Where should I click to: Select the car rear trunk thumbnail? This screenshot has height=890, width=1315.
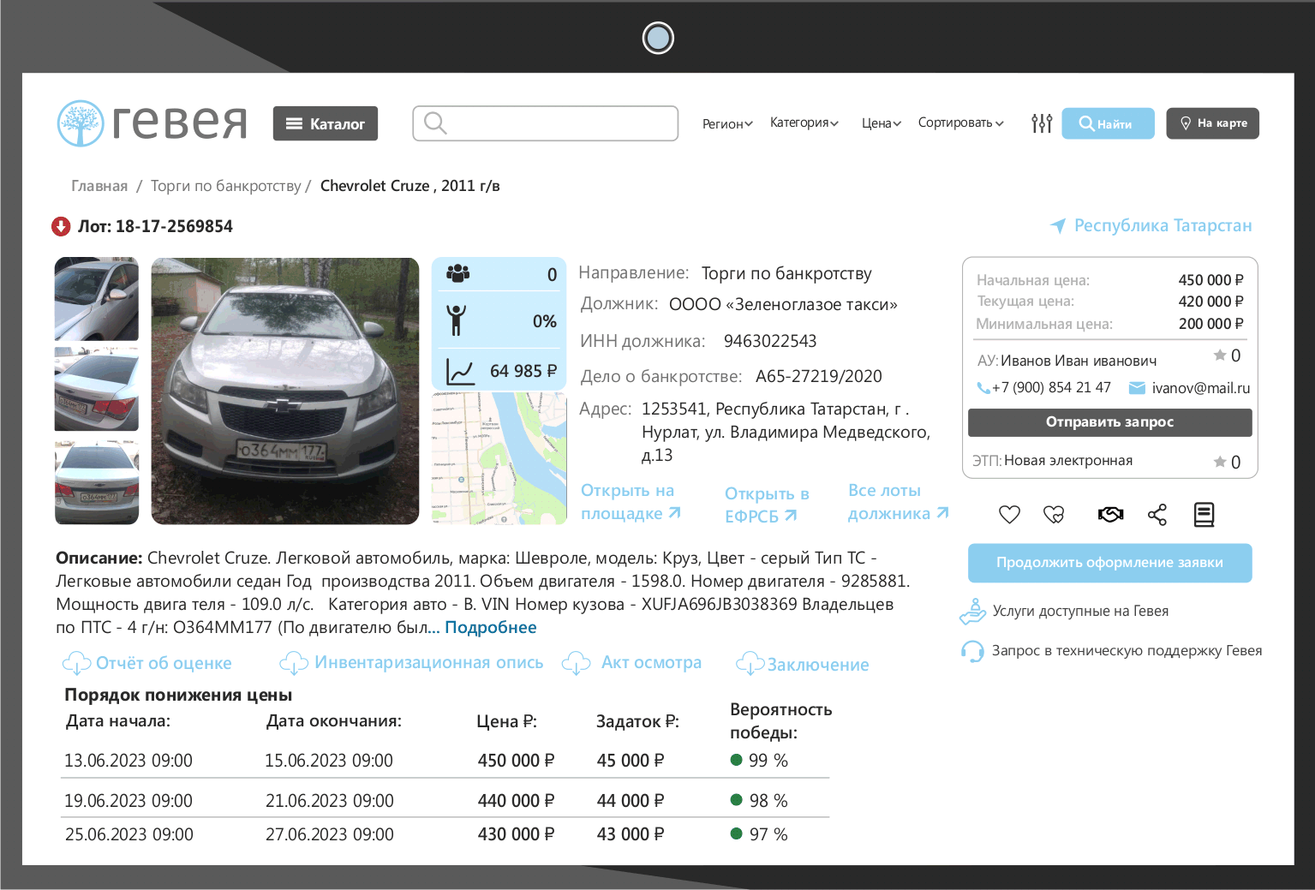click(x=97, y=389)
